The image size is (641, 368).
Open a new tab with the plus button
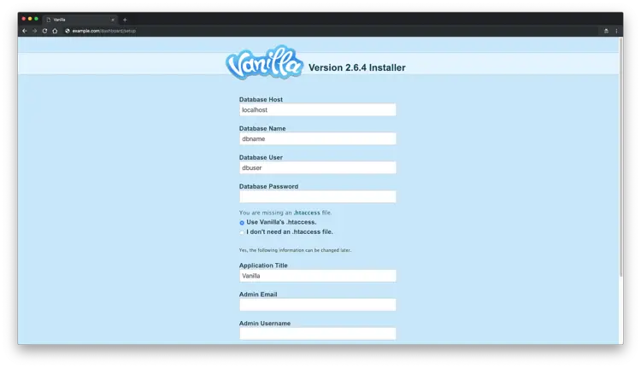coord(125,20)
